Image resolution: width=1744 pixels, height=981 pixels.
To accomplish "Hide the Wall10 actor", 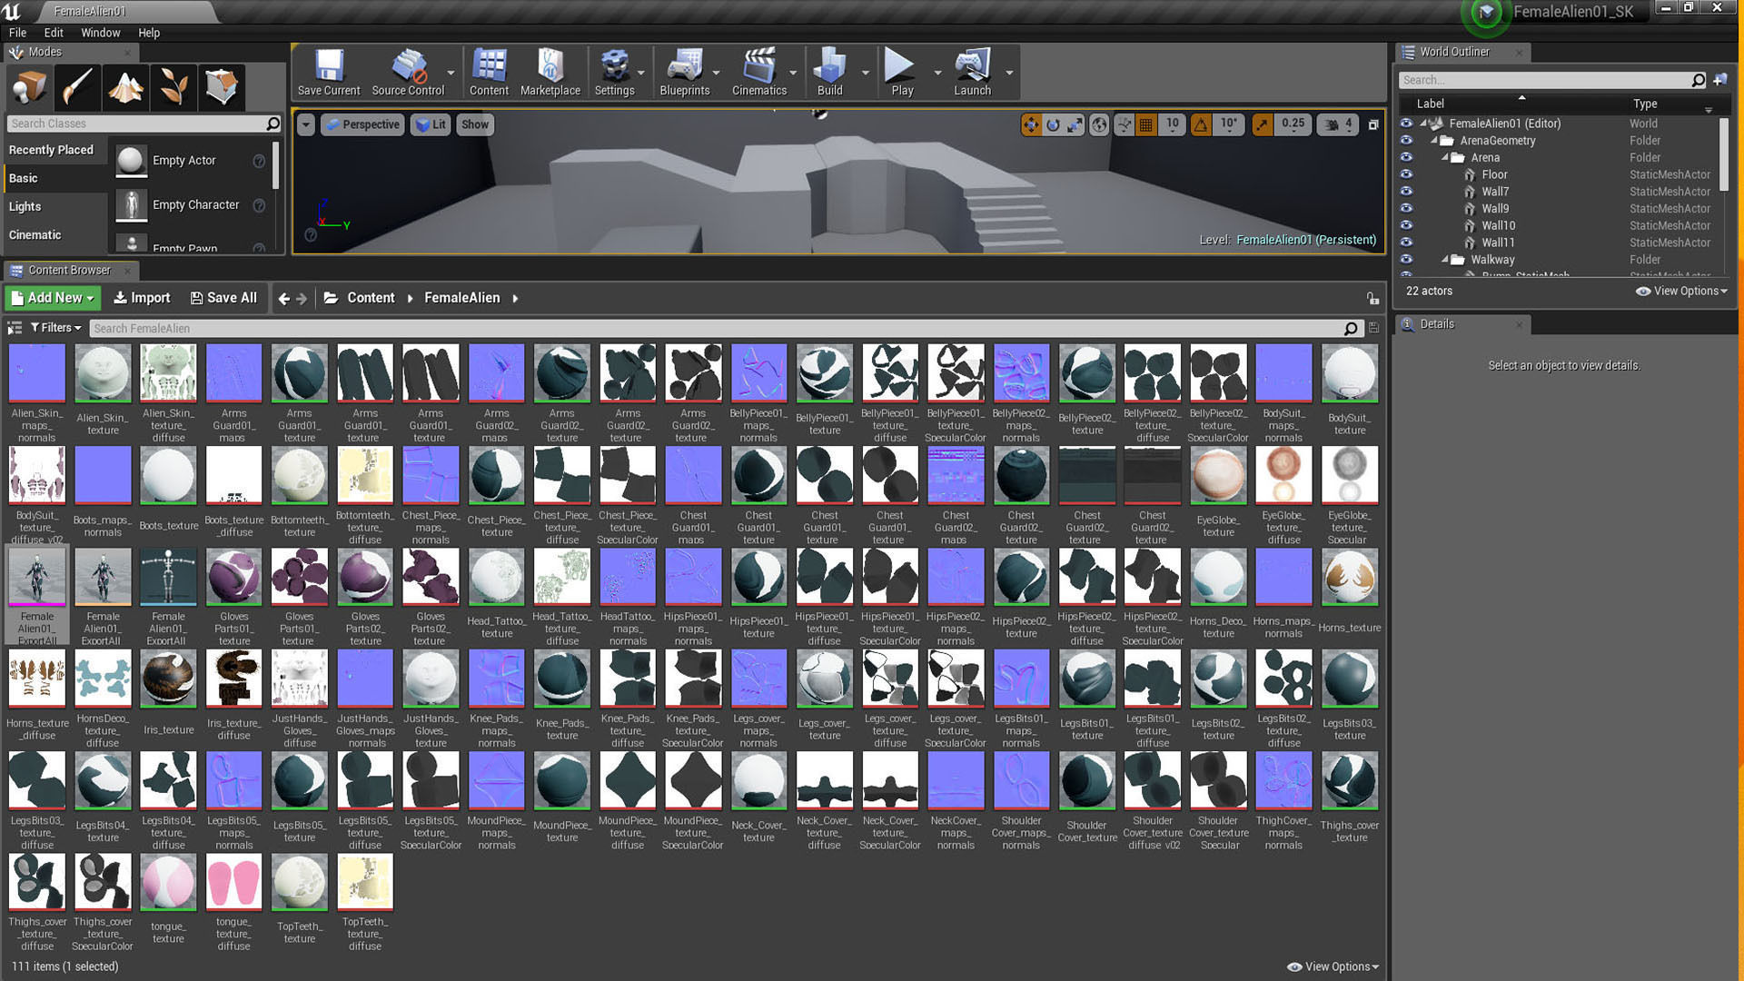I will 1406,225.
